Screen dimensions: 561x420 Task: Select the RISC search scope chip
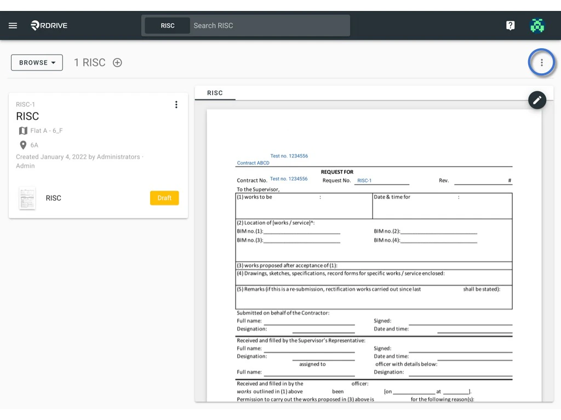tap(168, 26)
